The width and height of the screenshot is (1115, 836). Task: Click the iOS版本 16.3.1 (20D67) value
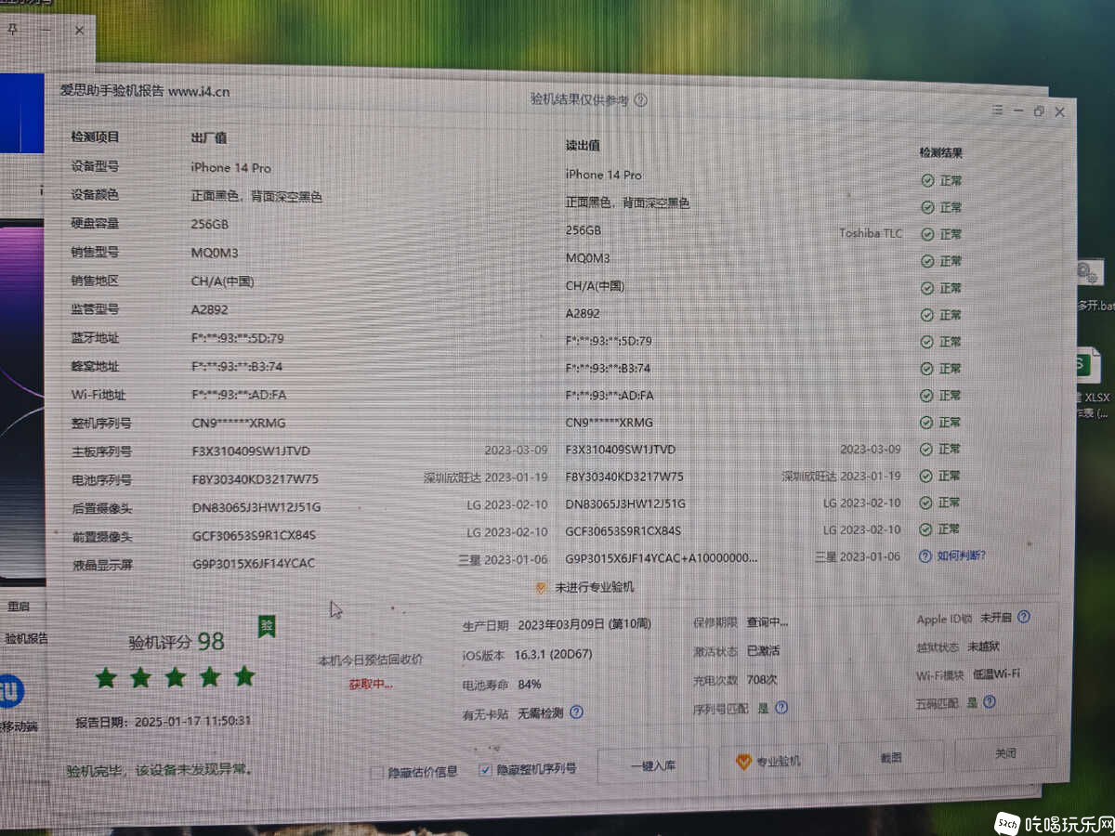(x=553, y=655)
